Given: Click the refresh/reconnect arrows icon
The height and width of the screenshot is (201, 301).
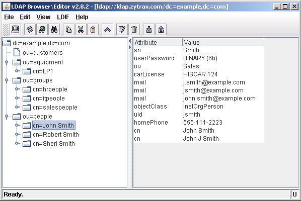Looking at the screenshot, I should pos(30,30).
